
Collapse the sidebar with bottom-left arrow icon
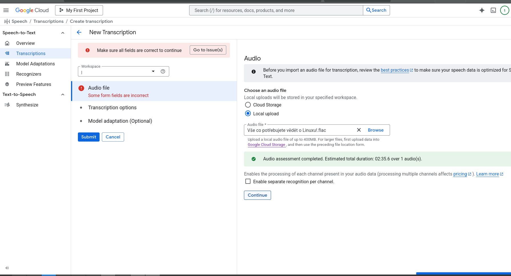coord(7,268)
